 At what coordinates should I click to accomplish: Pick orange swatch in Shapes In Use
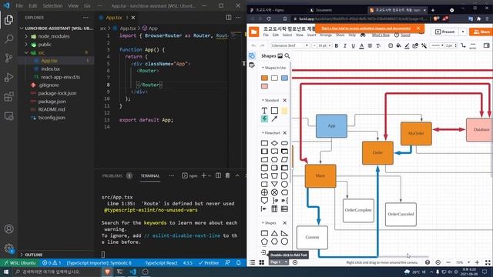pos(264,78)
